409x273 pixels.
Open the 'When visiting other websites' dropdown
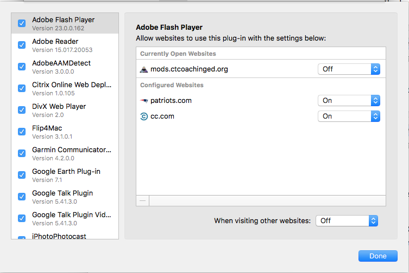(347, 221)
